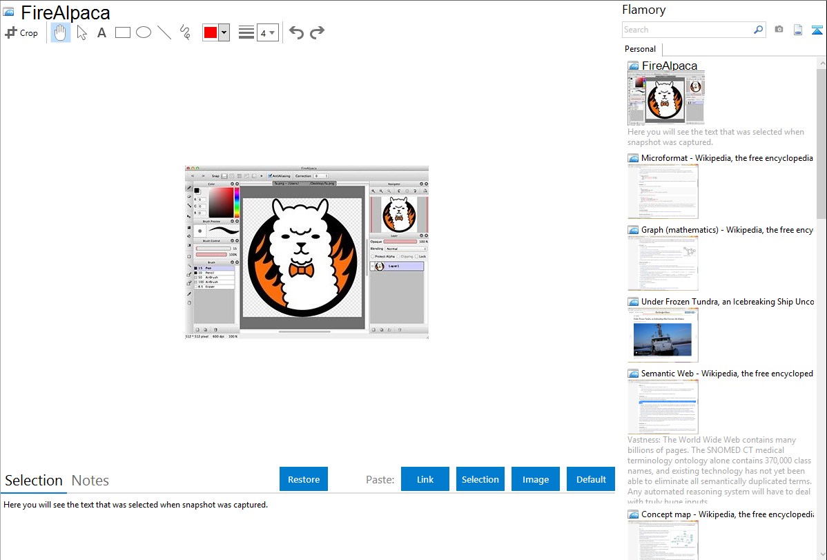Pick the rectangle shape tool
The height and width of the screenshot is (560, 827).
123,32
